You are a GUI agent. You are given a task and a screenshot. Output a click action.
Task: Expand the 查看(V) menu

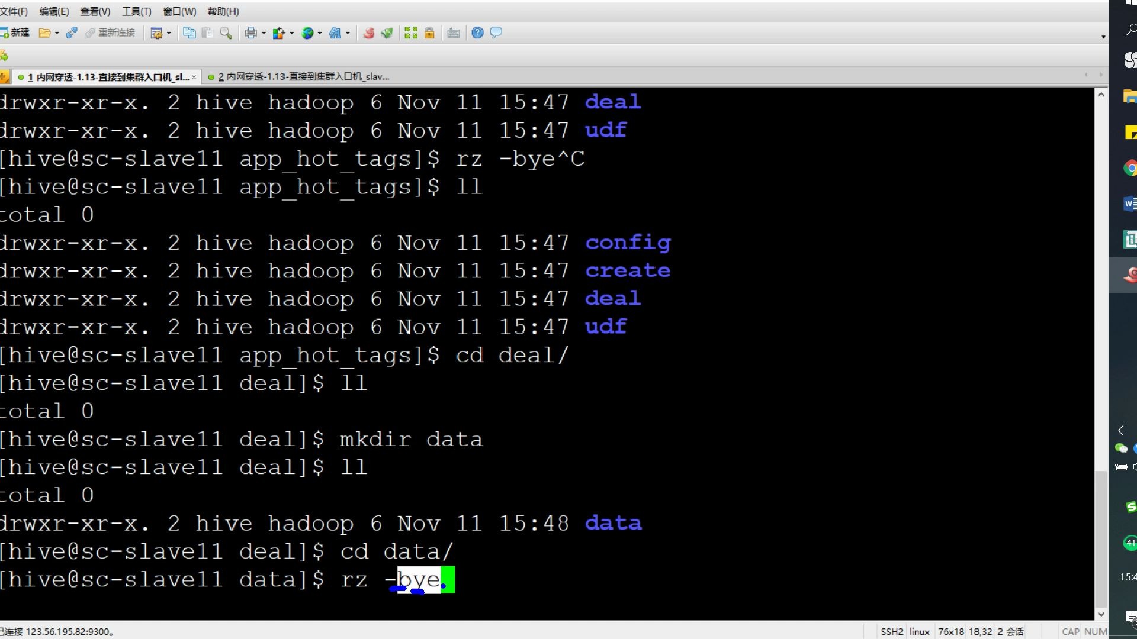tap(93, 10)
